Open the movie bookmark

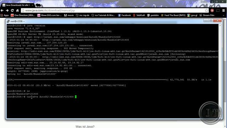tap(69, 15)
